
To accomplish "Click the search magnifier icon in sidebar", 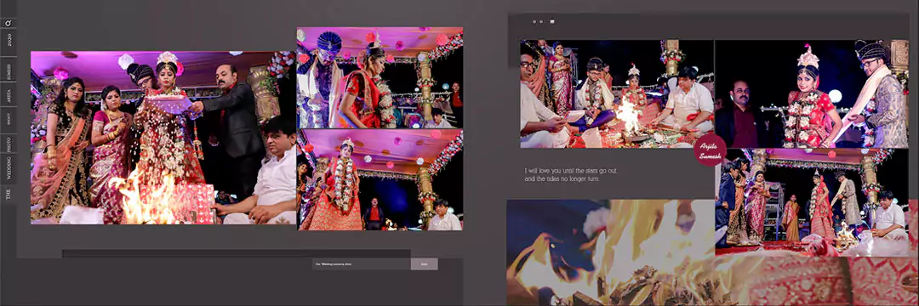I will pos(9,24).
